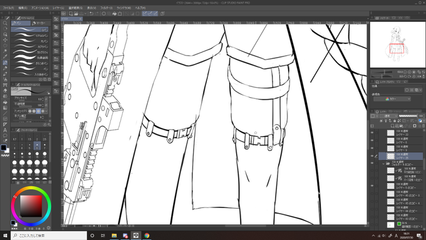
Task: Open the アニメーション(A) menu
Action: (40, 8)
